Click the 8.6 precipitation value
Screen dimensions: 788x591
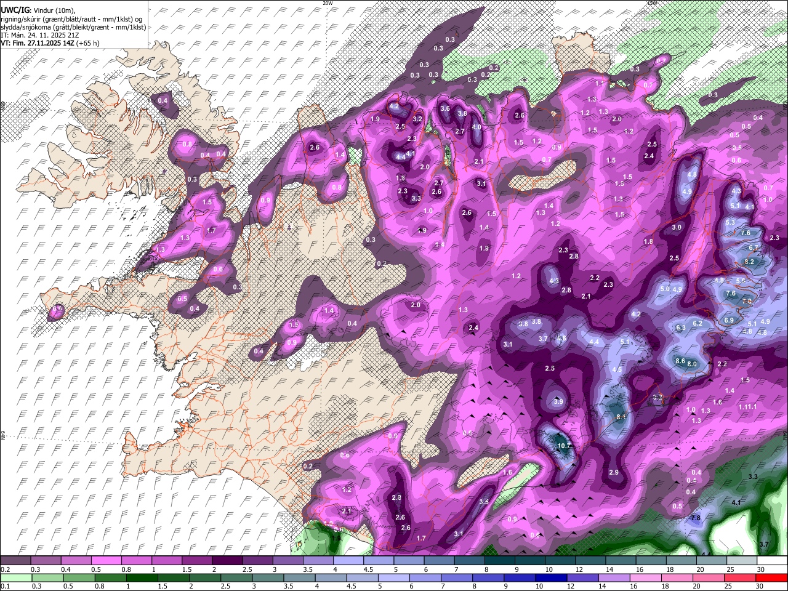(680, 361)
